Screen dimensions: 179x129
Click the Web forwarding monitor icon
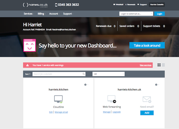[x=112, y=99]
